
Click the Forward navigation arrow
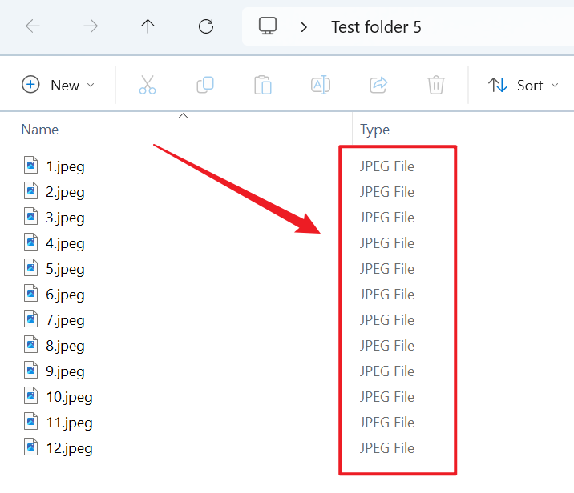point(91,26)
